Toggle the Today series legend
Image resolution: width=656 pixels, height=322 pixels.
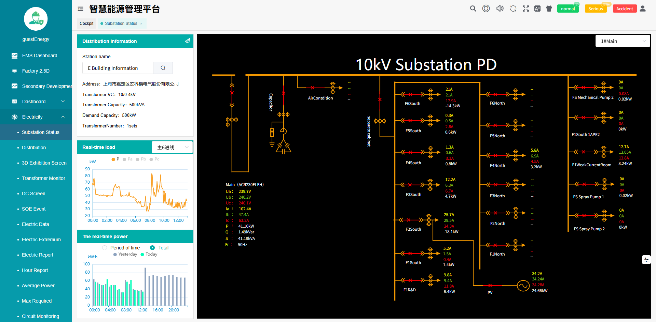point(149,254)
